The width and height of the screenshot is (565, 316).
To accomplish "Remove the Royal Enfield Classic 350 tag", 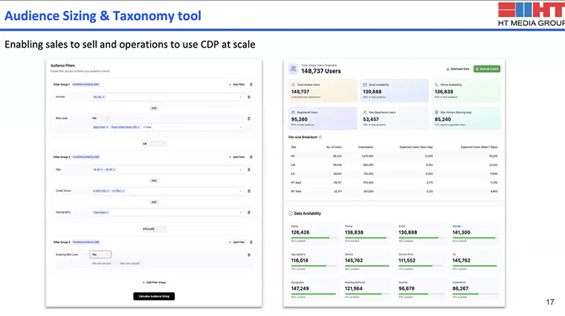I will pos(138,128).
